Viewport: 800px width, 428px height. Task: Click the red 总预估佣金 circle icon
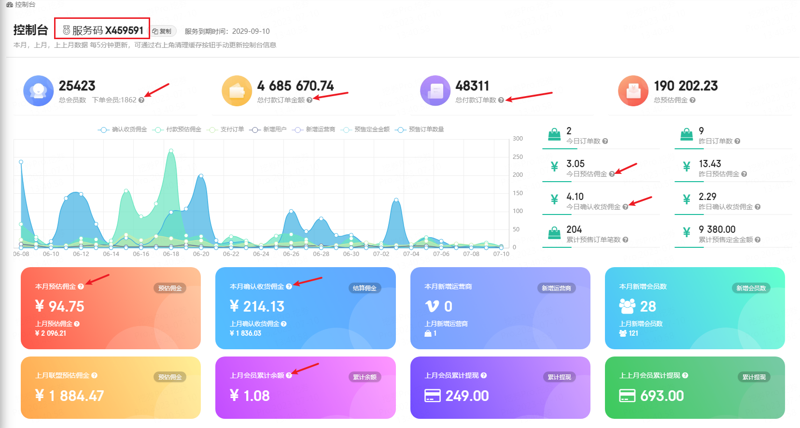(x=633, y=91)
